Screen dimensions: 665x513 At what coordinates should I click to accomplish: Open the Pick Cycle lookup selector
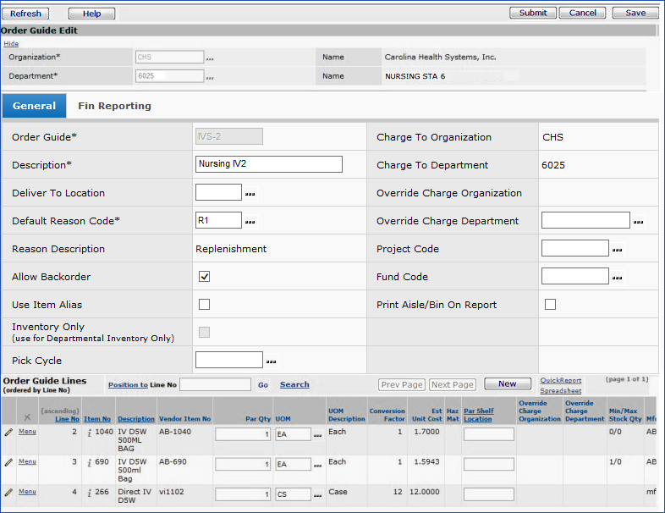tap(272, 361)
